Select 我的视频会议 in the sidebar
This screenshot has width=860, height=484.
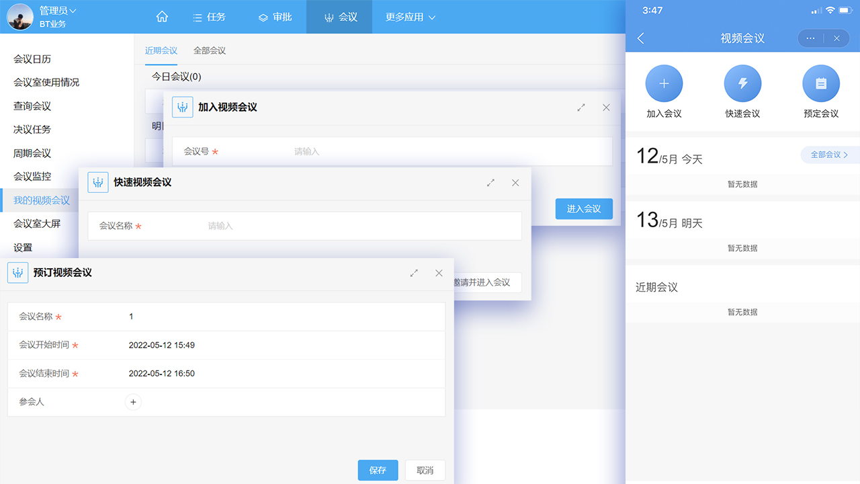[x=42, y=200]
